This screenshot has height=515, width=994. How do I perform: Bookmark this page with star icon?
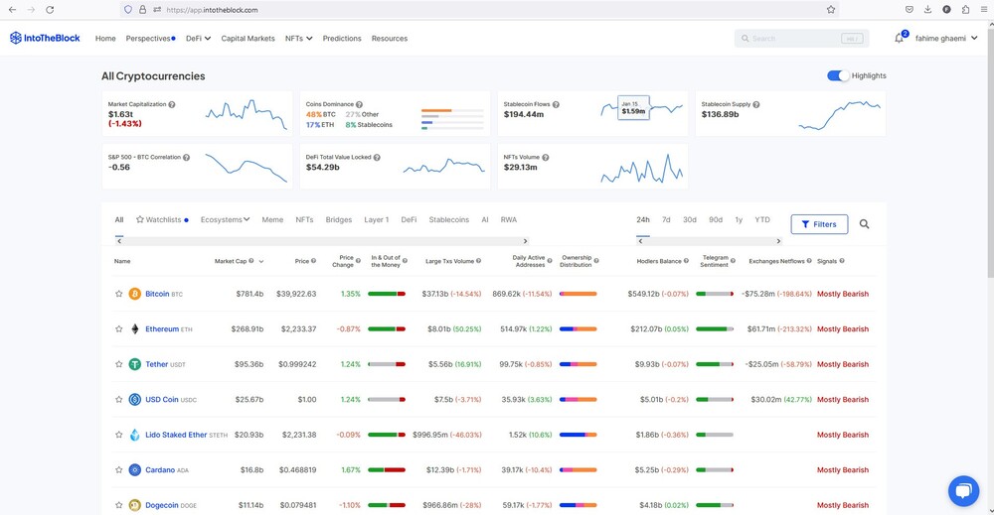click(830, 10)
